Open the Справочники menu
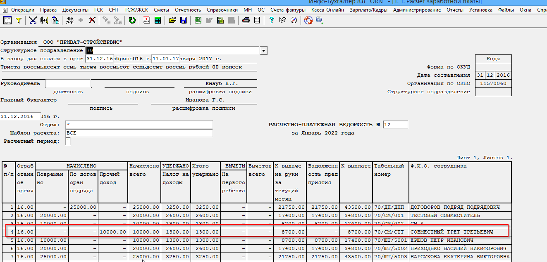 tap(222, 9)
